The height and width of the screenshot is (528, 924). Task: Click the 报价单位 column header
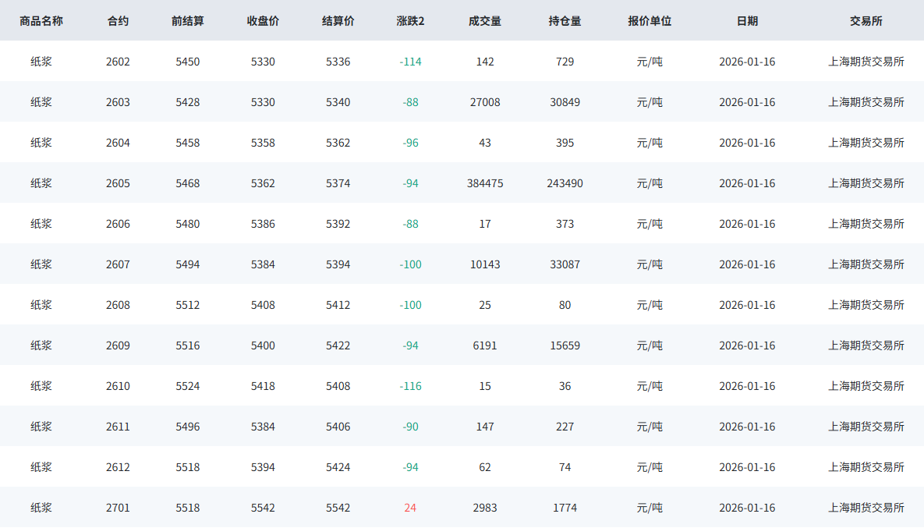point(650,21)
